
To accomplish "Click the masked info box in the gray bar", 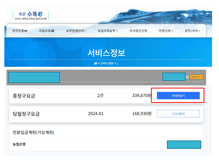I will [34, 77].
